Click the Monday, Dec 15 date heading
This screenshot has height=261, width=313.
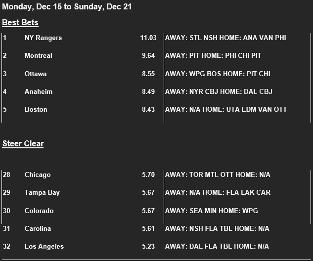pos(67,7)
